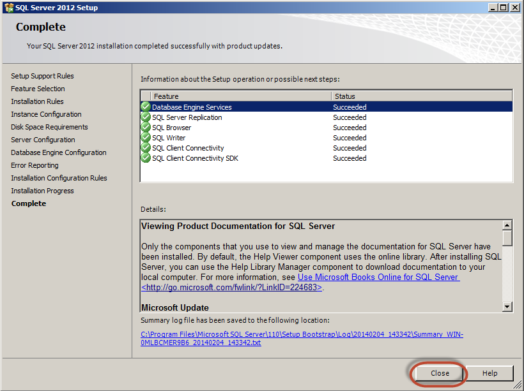Viewport: 524px width, 391px height.
Task: Click the green checkmark beside Database Engine Services
Action: 146,107
